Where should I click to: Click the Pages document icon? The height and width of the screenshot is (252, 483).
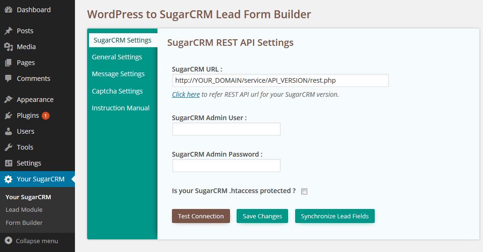(8, 63)
